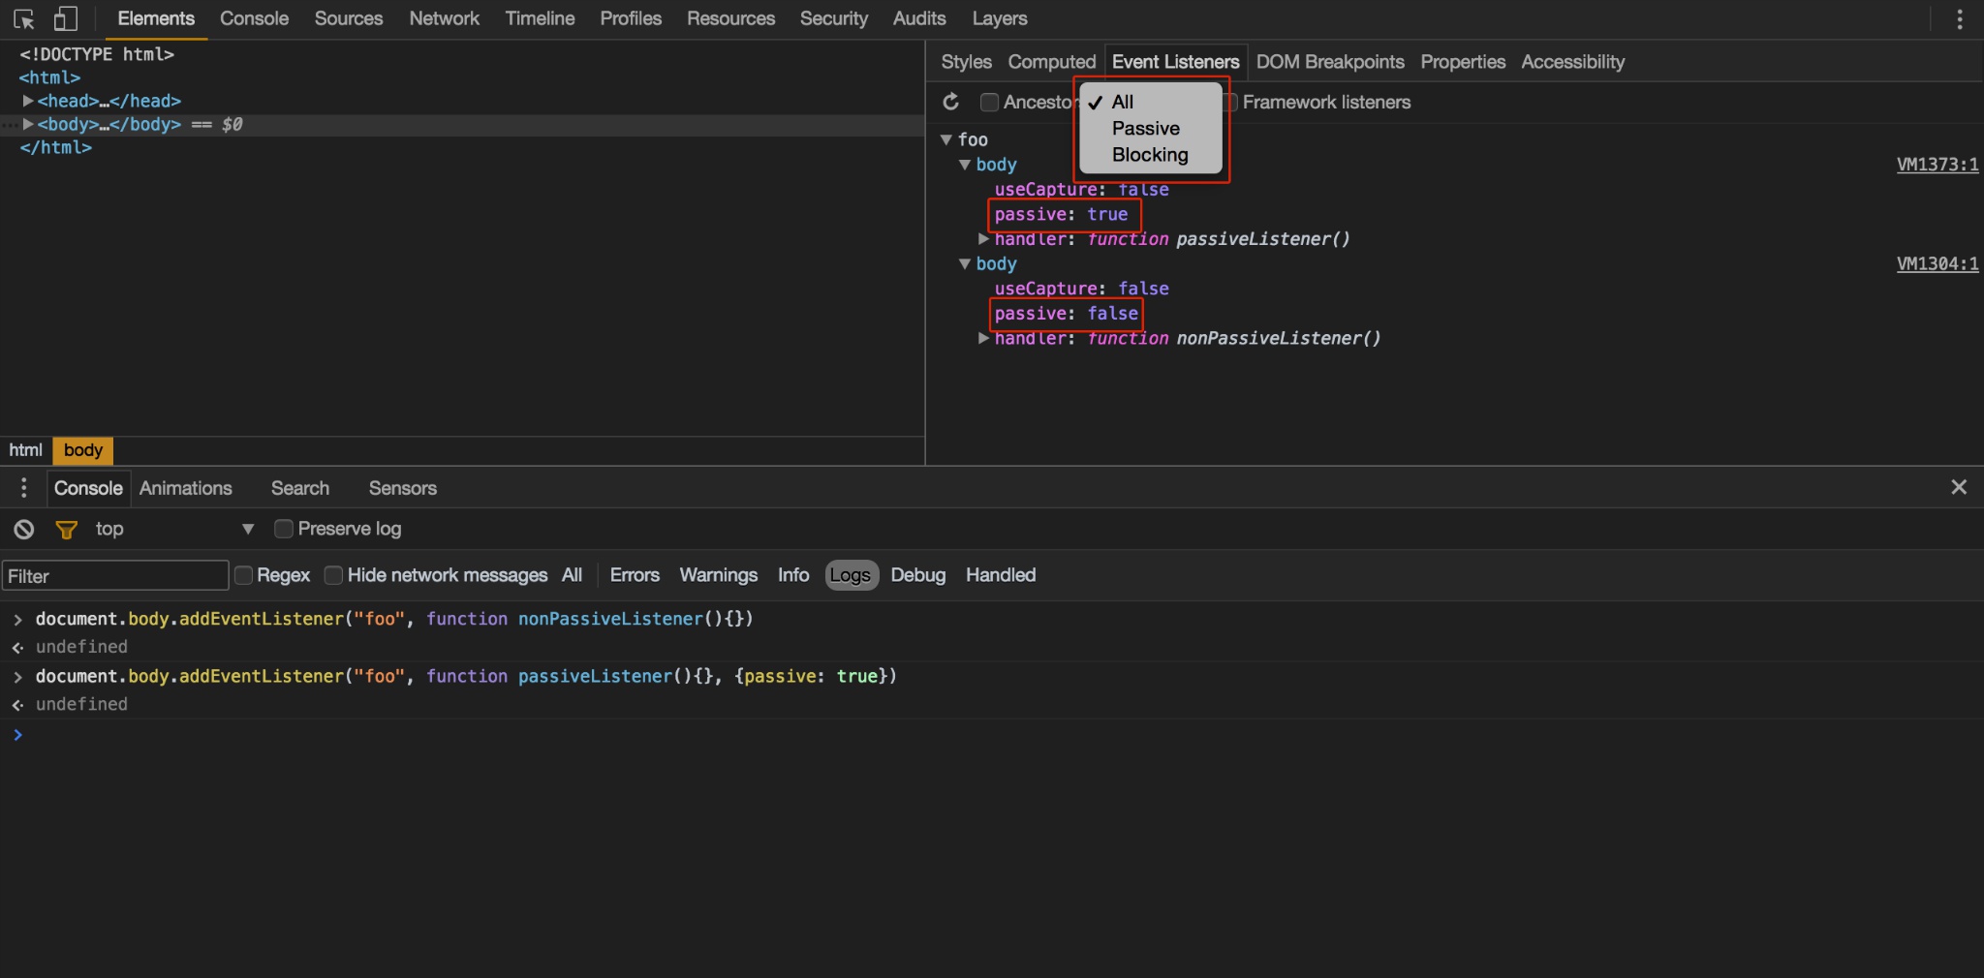This screenshot has height=978, width=1984.
Task: Collapse the foo event group
Action: tap(946, 139)
